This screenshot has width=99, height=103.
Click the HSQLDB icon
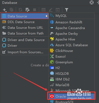click(x=52, y=73)
